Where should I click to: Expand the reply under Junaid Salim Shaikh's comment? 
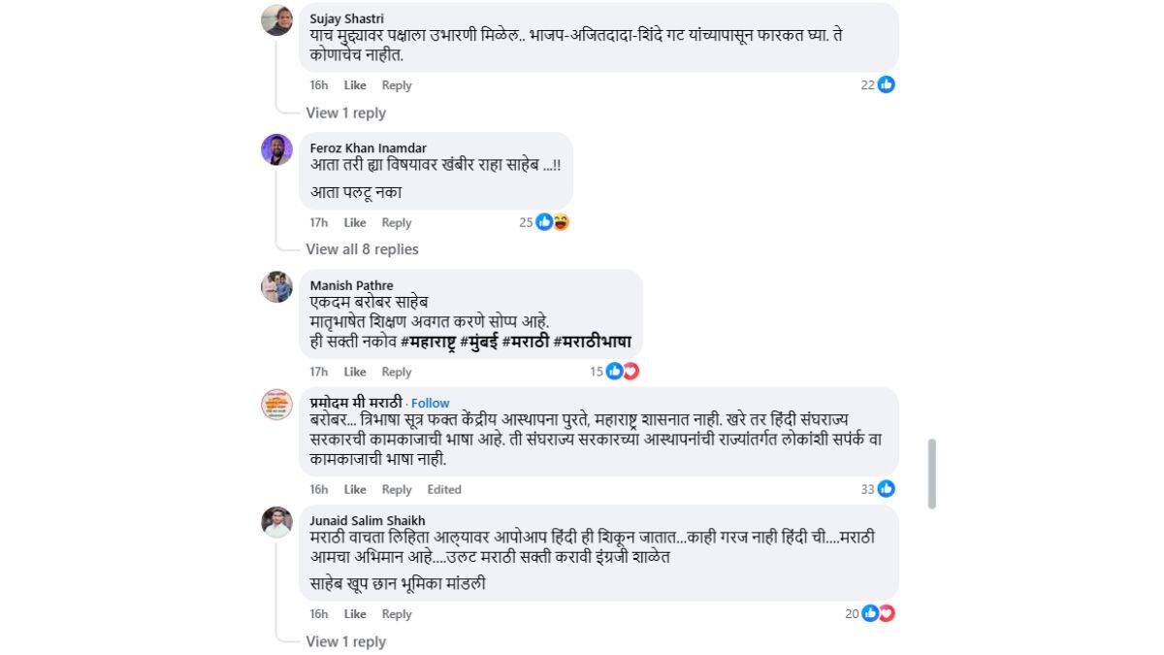tap(345, 641)
